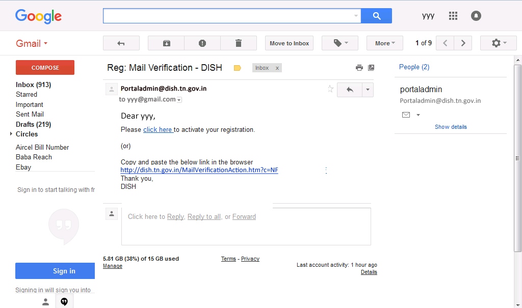522x308 pixels.
Task: Click the Google logo
Action: [38, 16]
